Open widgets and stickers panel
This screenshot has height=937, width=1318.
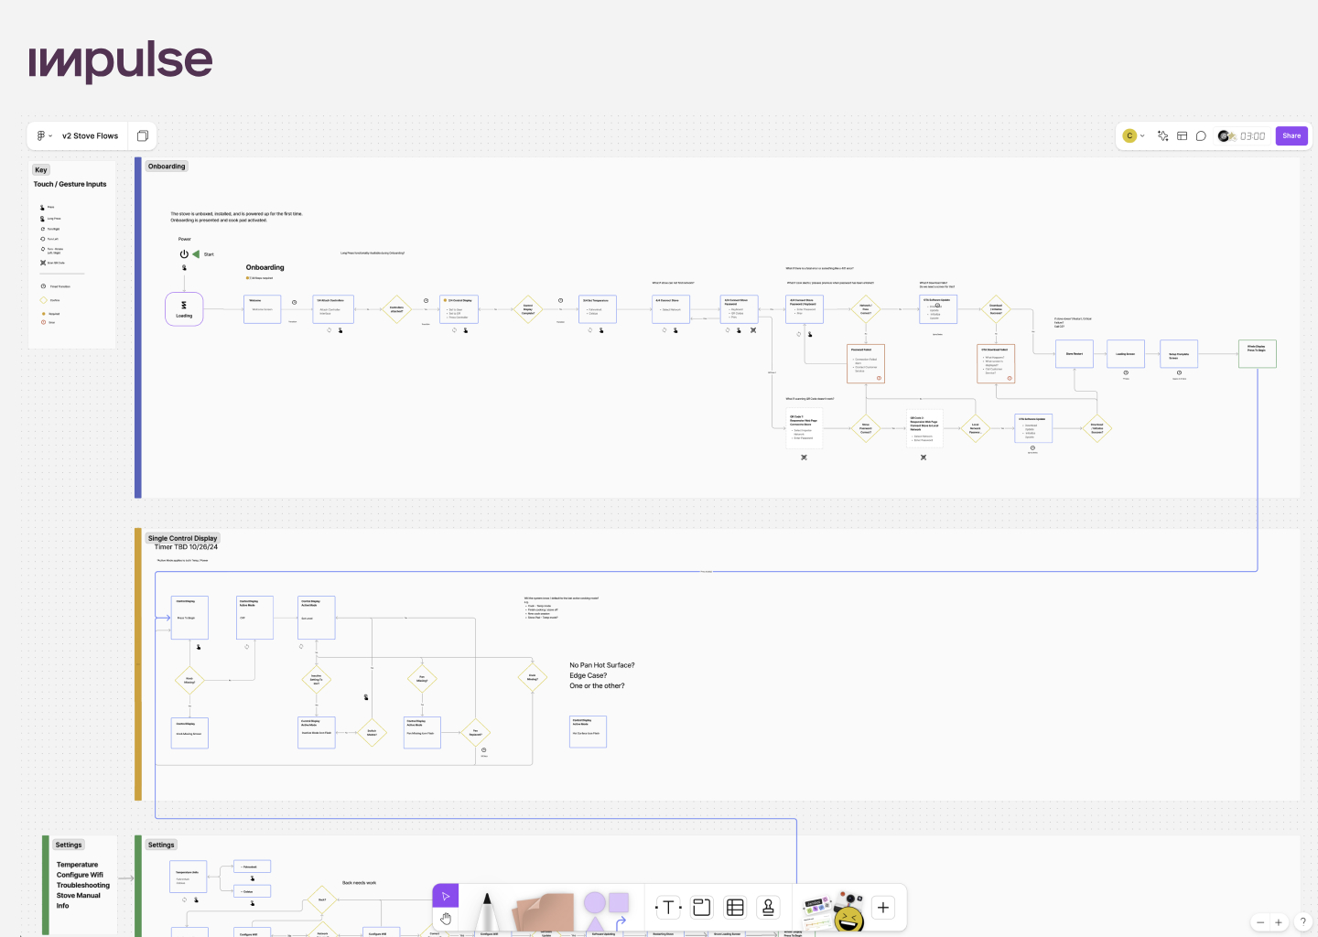point(833,910)
